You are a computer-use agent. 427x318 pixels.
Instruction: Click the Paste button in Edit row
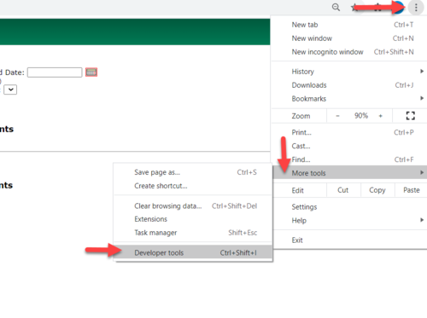tap(412, 190)
